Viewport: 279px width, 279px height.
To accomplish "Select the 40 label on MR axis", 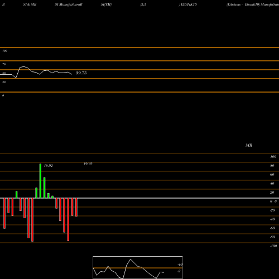I will [272, 184].
